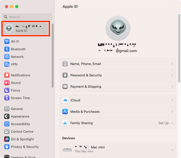Select Wi-Fi text in sidebar

coord(15,41)
